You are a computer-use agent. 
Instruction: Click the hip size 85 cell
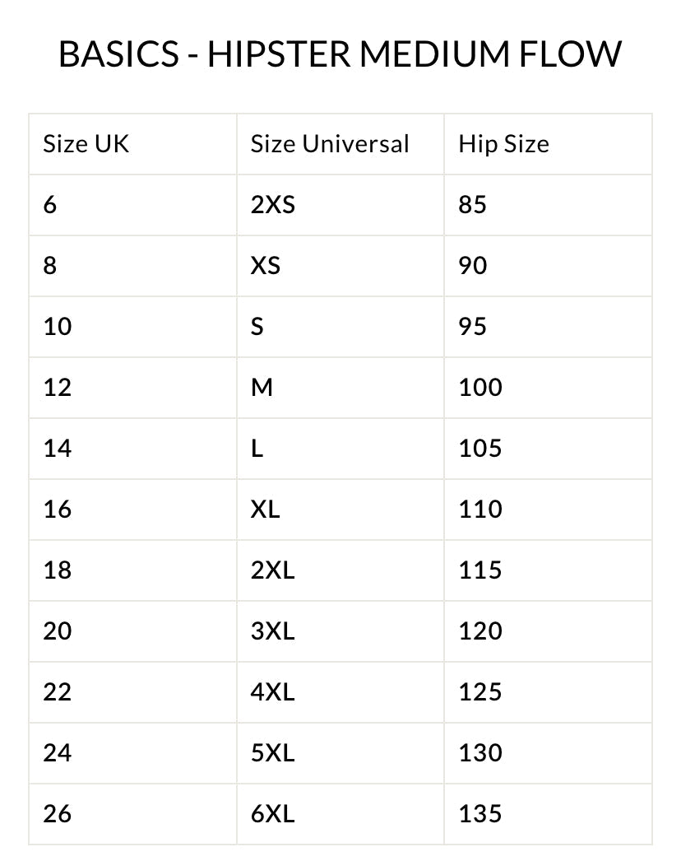(x=473, y=205)
